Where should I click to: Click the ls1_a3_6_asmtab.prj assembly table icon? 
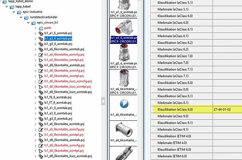coord(41,39)
